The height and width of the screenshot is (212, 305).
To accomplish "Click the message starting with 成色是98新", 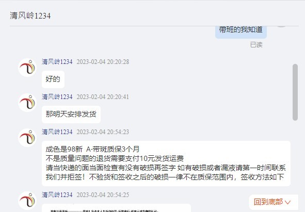I will pyautogui.click(x=166, y=164).
